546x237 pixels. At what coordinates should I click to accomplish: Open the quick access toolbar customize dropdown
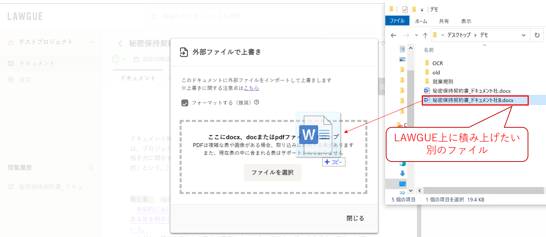(x=422, y=10)
